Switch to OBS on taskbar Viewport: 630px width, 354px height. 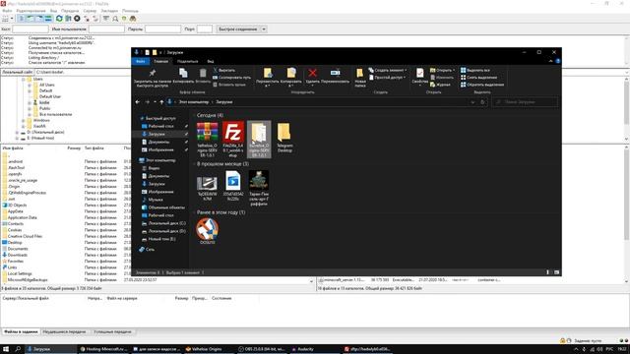[x=261, y=349]
